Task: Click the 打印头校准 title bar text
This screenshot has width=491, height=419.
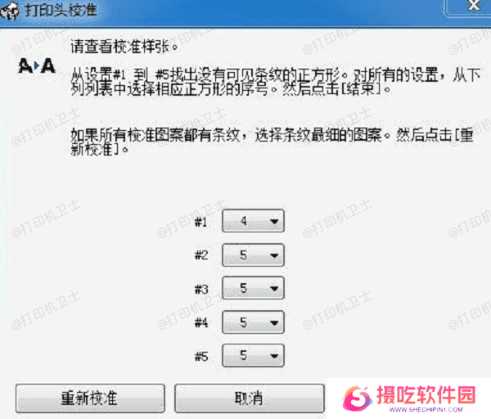Action: tap(61, 10)
